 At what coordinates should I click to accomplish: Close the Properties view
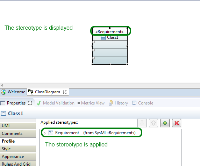point(30,103)
